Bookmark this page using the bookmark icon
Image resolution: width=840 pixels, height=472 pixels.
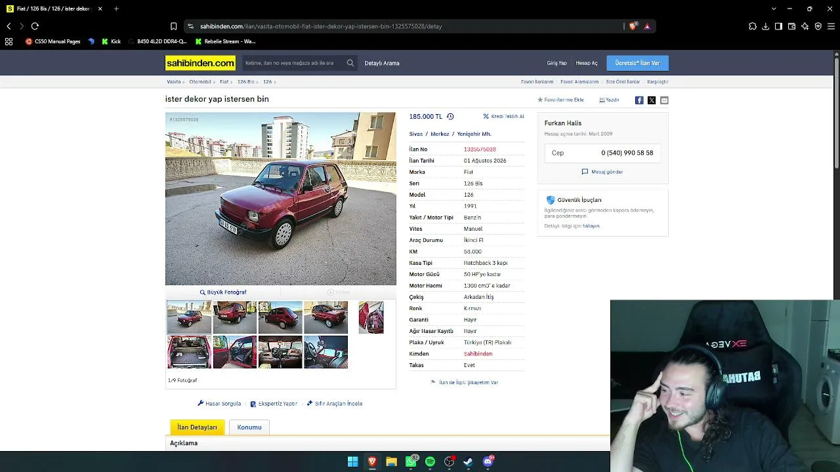173,26
